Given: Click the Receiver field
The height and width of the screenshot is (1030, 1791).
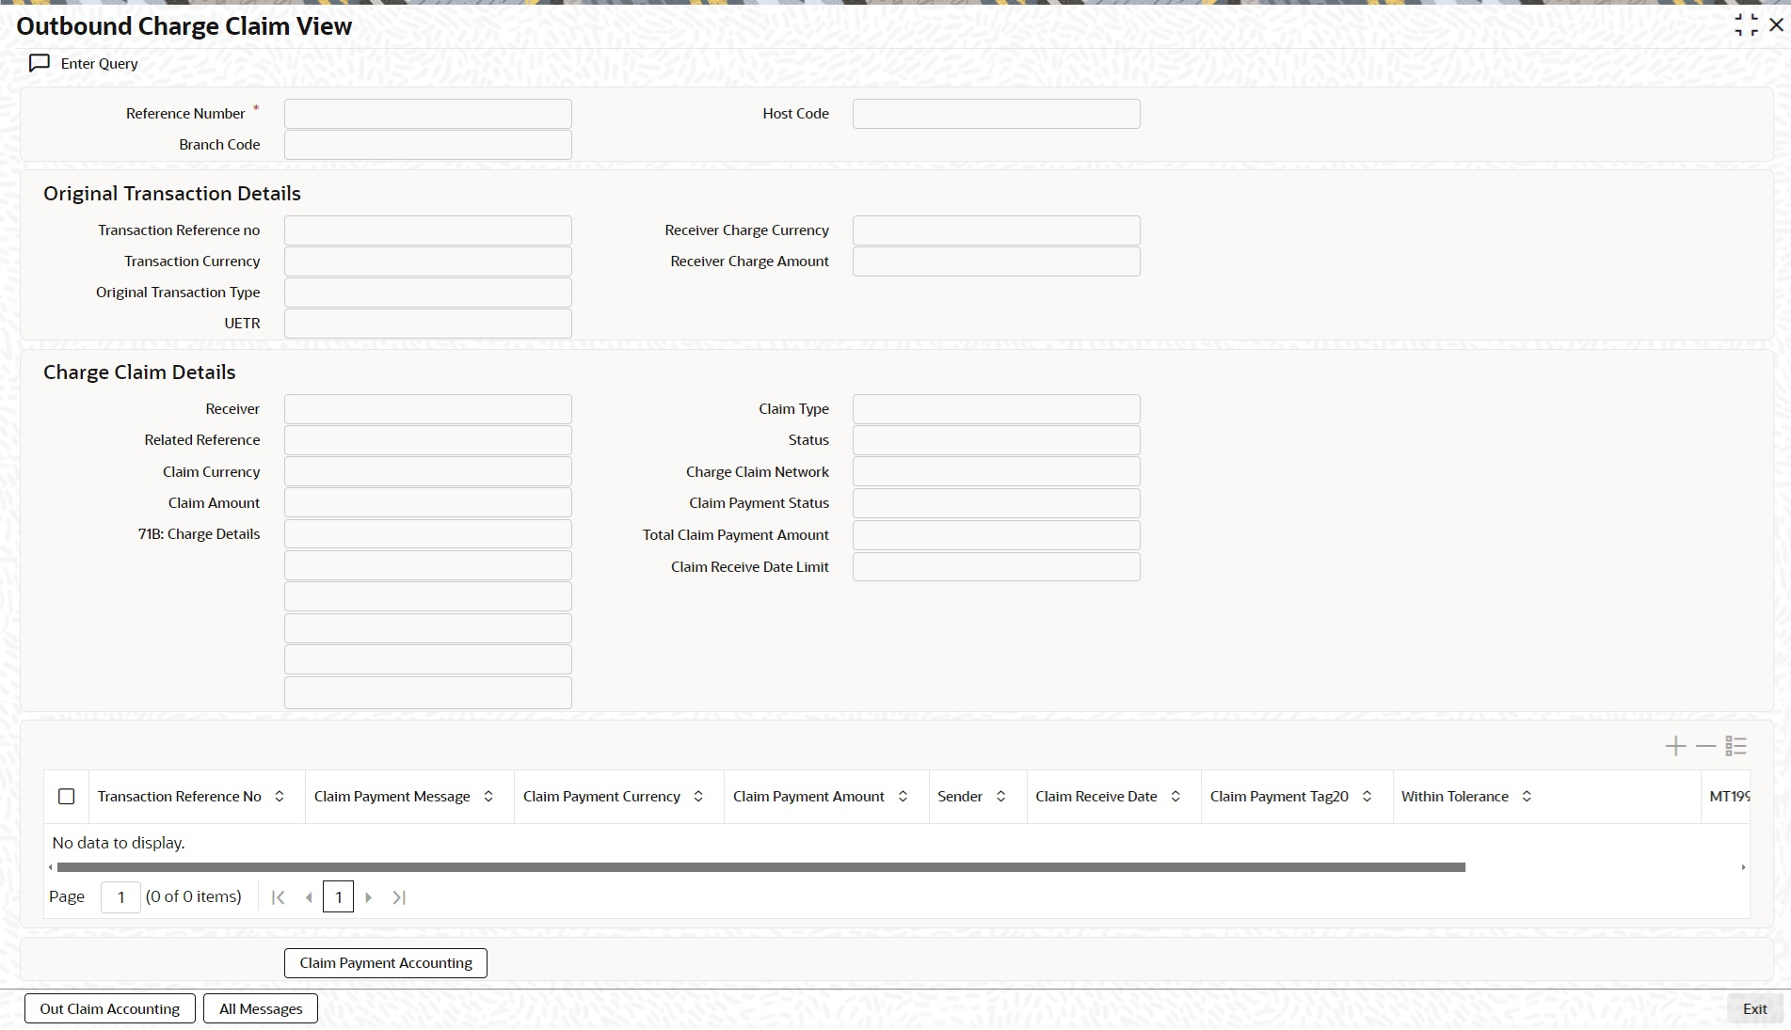Looking at the screenshot, I should [x=428, y=409].
